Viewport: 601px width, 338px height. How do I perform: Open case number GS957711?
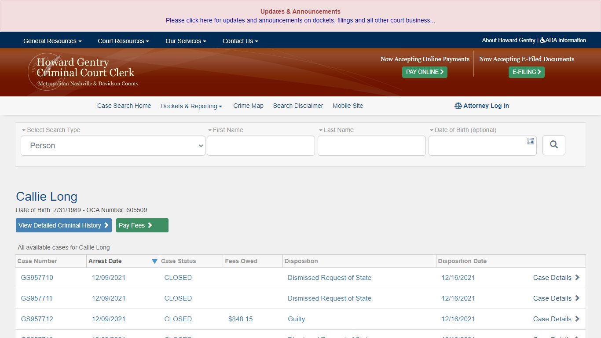37,298
